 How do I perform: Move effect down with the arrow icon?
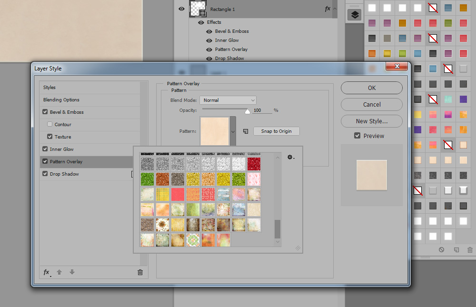pos(72,272)
